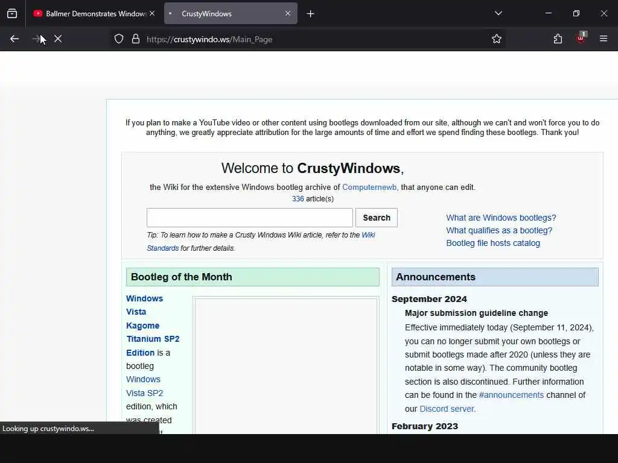Open the uBlock Origin extension icon
Viewport: 618px width, 463px height.
(x=581, y=38)
